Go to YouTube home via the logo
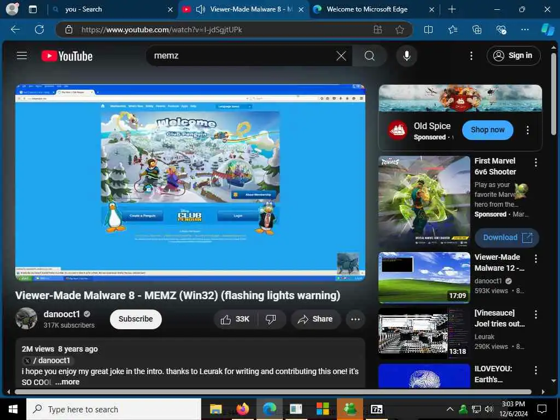Viewport: 560px width, 420px height. pos(67,56)
